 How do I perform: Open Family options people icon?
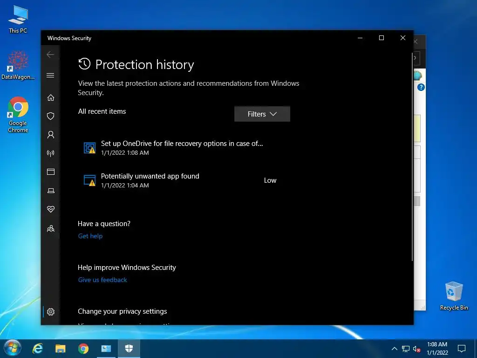point(50,228)
